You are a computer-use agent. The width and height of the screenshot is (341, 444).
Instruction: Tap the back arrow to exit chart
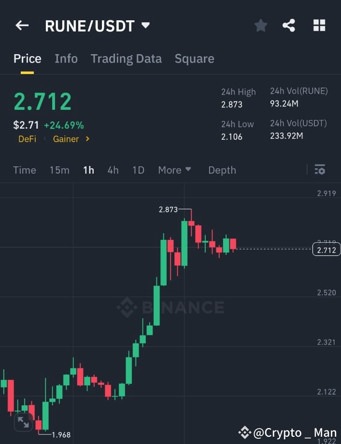click(22, 25)
